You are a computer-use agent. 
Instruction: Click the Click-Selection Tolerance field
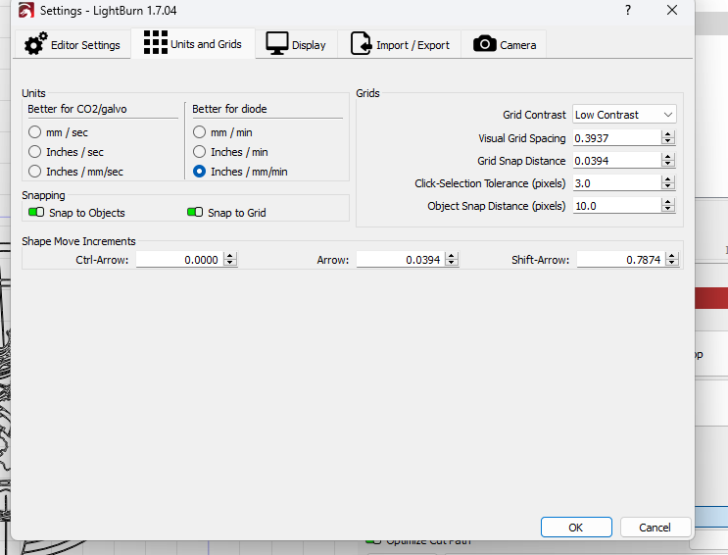[616, 183]
